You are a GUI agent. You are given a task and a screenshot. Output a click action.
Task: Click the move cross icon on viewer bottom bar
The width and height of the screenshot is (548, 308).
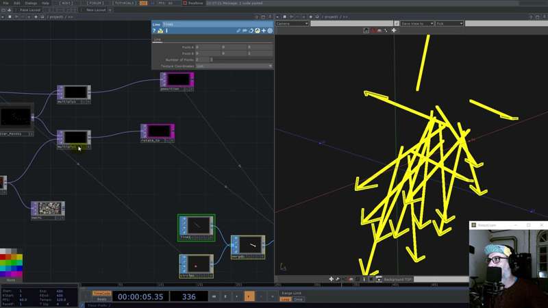tap(332, 279)
